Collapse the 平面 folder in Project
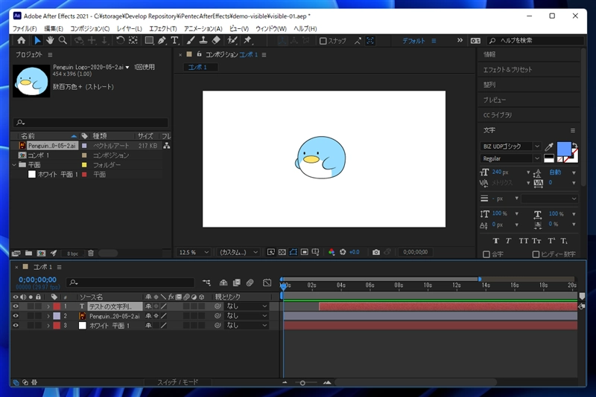Screen dimensions: 596x397 pyautogui.click(x=14, y=165)
